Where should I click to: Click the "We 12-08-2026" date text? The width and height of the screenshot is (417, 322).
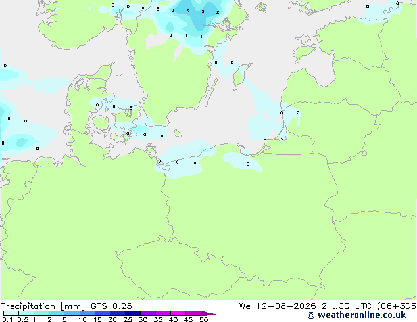pyautogui.click(x=278, y=306)
